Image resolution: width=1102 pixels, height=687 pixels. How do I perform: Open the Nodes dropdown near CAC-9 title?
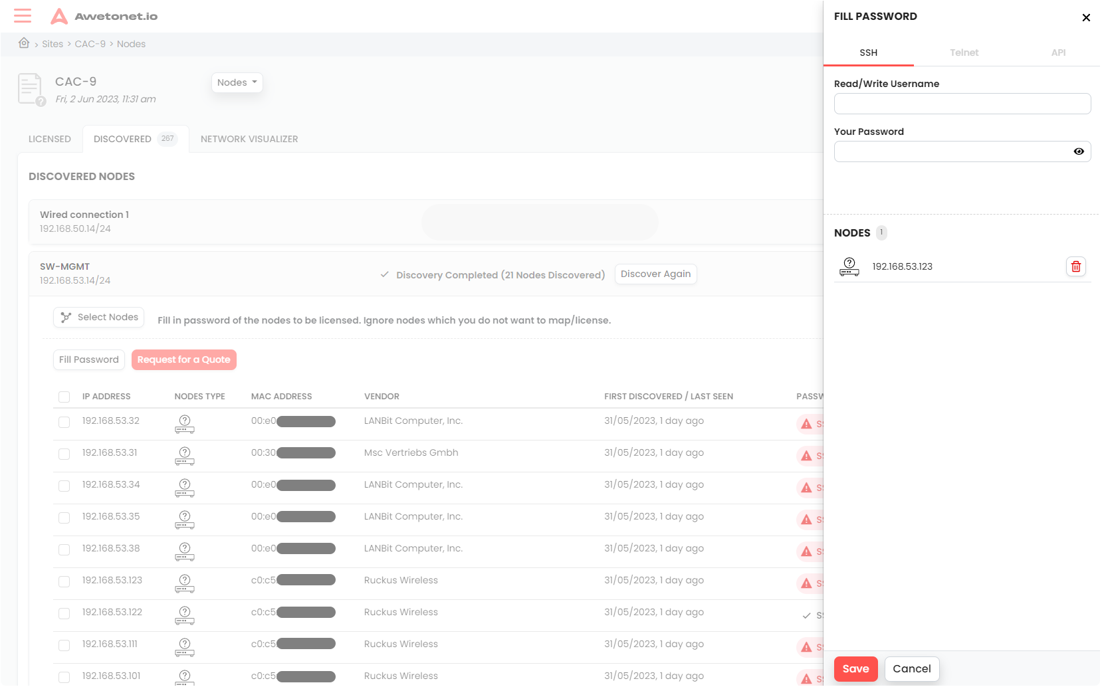click(x=237, y=82)
